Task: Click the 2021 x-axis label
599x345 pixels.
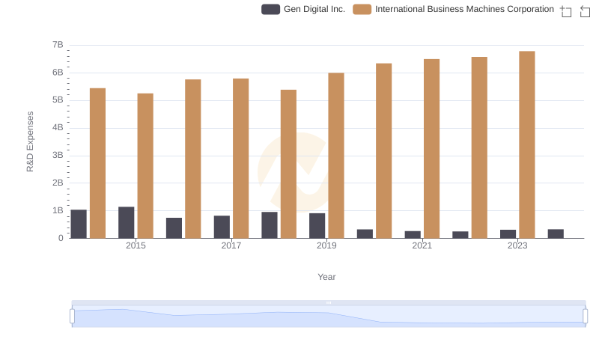Action: pos(422,245)
